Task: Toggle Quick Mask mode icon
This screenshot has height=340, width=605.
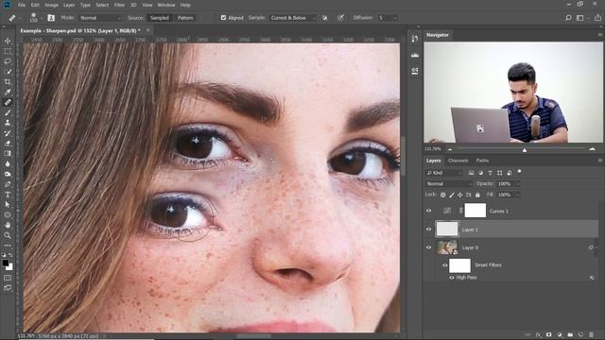Action: 8,278
